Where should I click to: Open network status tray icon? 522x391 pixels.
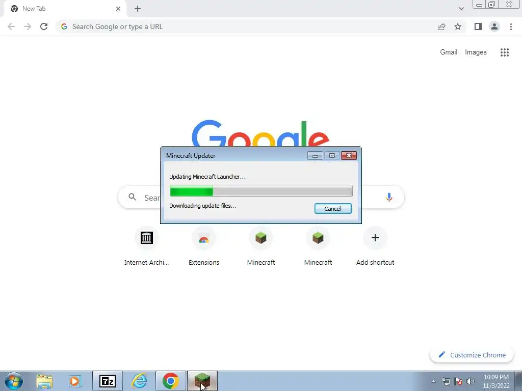pos(446,382)
